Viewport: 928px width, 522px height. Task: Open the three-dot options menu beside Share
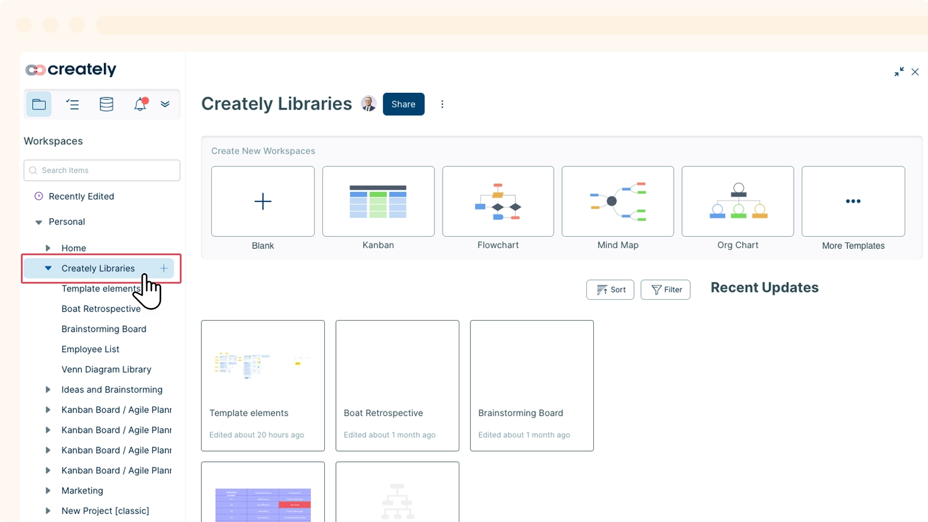442,104
